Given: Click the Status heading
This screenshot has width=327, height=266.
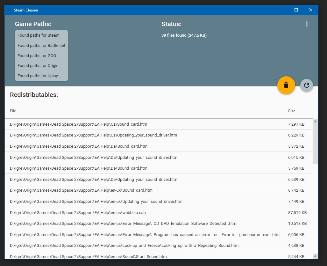Looking at the screenshot, I should coord(171,24).
